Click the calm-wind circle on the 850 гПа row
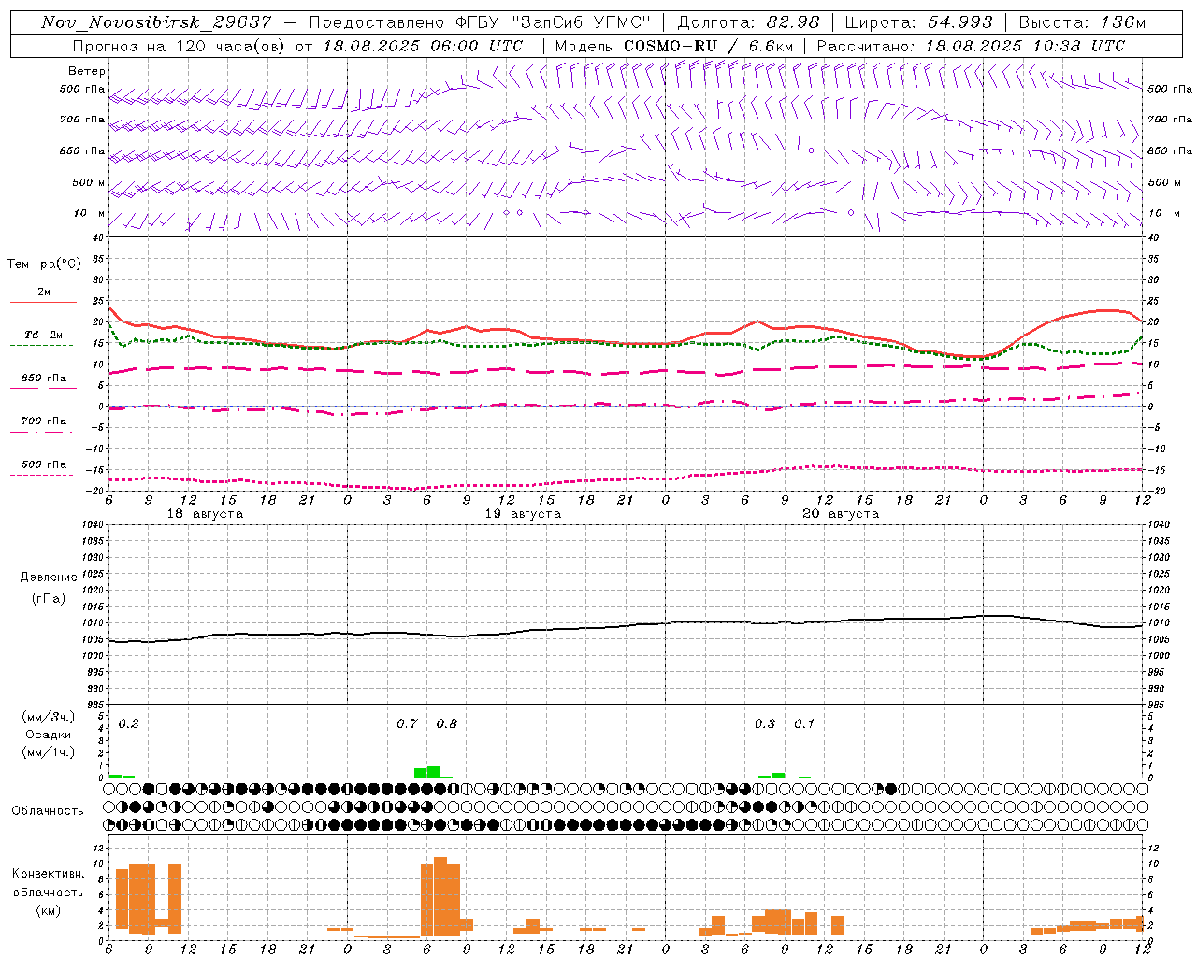This screenshot has width=1197, height=957. (811, 150)
